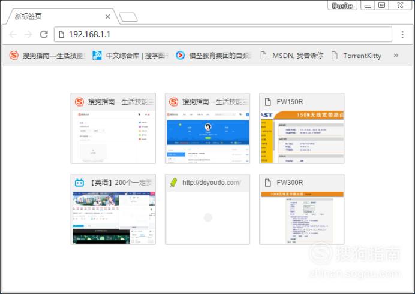
Task: Minimize the browser window
Action: pos(368,5)
